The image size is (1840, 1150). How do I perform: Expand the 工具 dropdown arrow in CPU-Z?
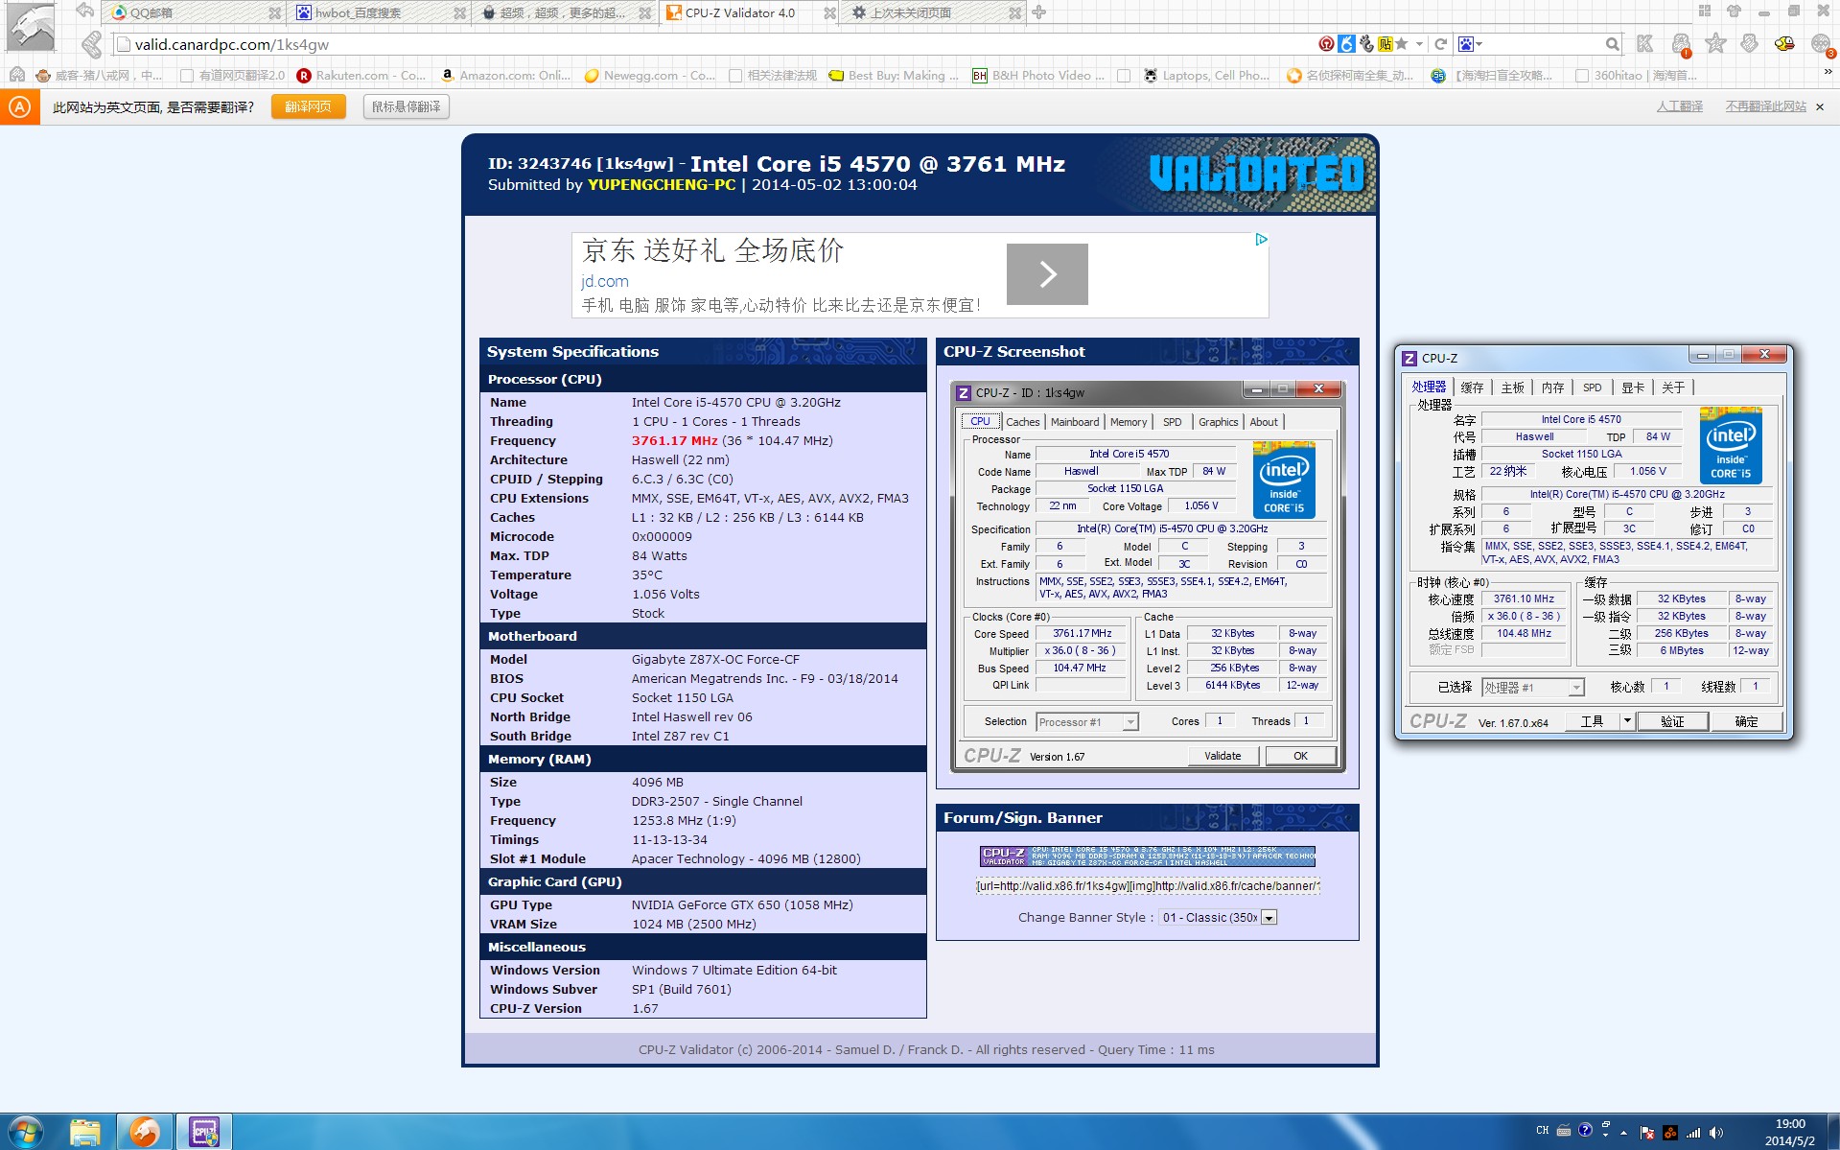pyautogui.click(x=1627, y=721)
